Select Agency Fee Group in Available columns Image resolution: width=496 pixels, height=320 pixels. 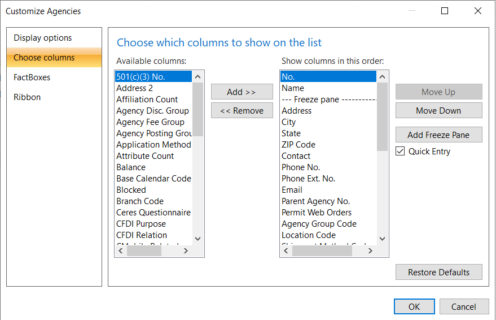[150, 122]
